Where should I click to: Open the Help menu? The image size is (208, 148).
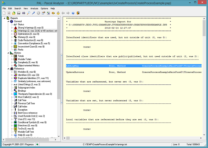pyautogui.click(x=53, y=8)
